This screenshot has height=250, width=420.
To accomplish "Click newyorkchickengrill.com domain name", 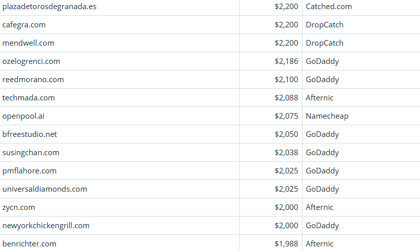I will pos(46,226).
